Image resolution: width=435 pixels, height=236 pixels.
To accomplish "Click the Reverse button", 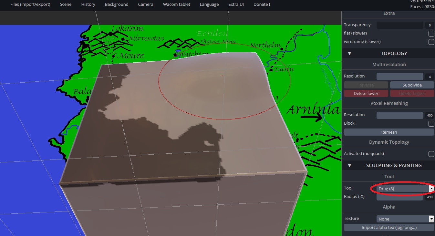I will tap(366, 85).
